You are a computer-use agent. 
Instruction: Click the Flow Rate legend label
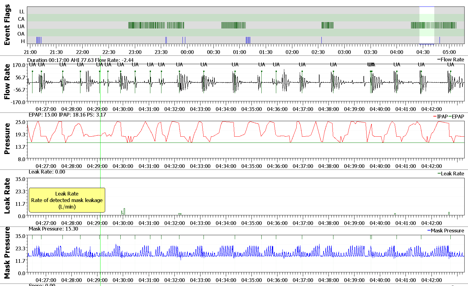click(452, 59)
